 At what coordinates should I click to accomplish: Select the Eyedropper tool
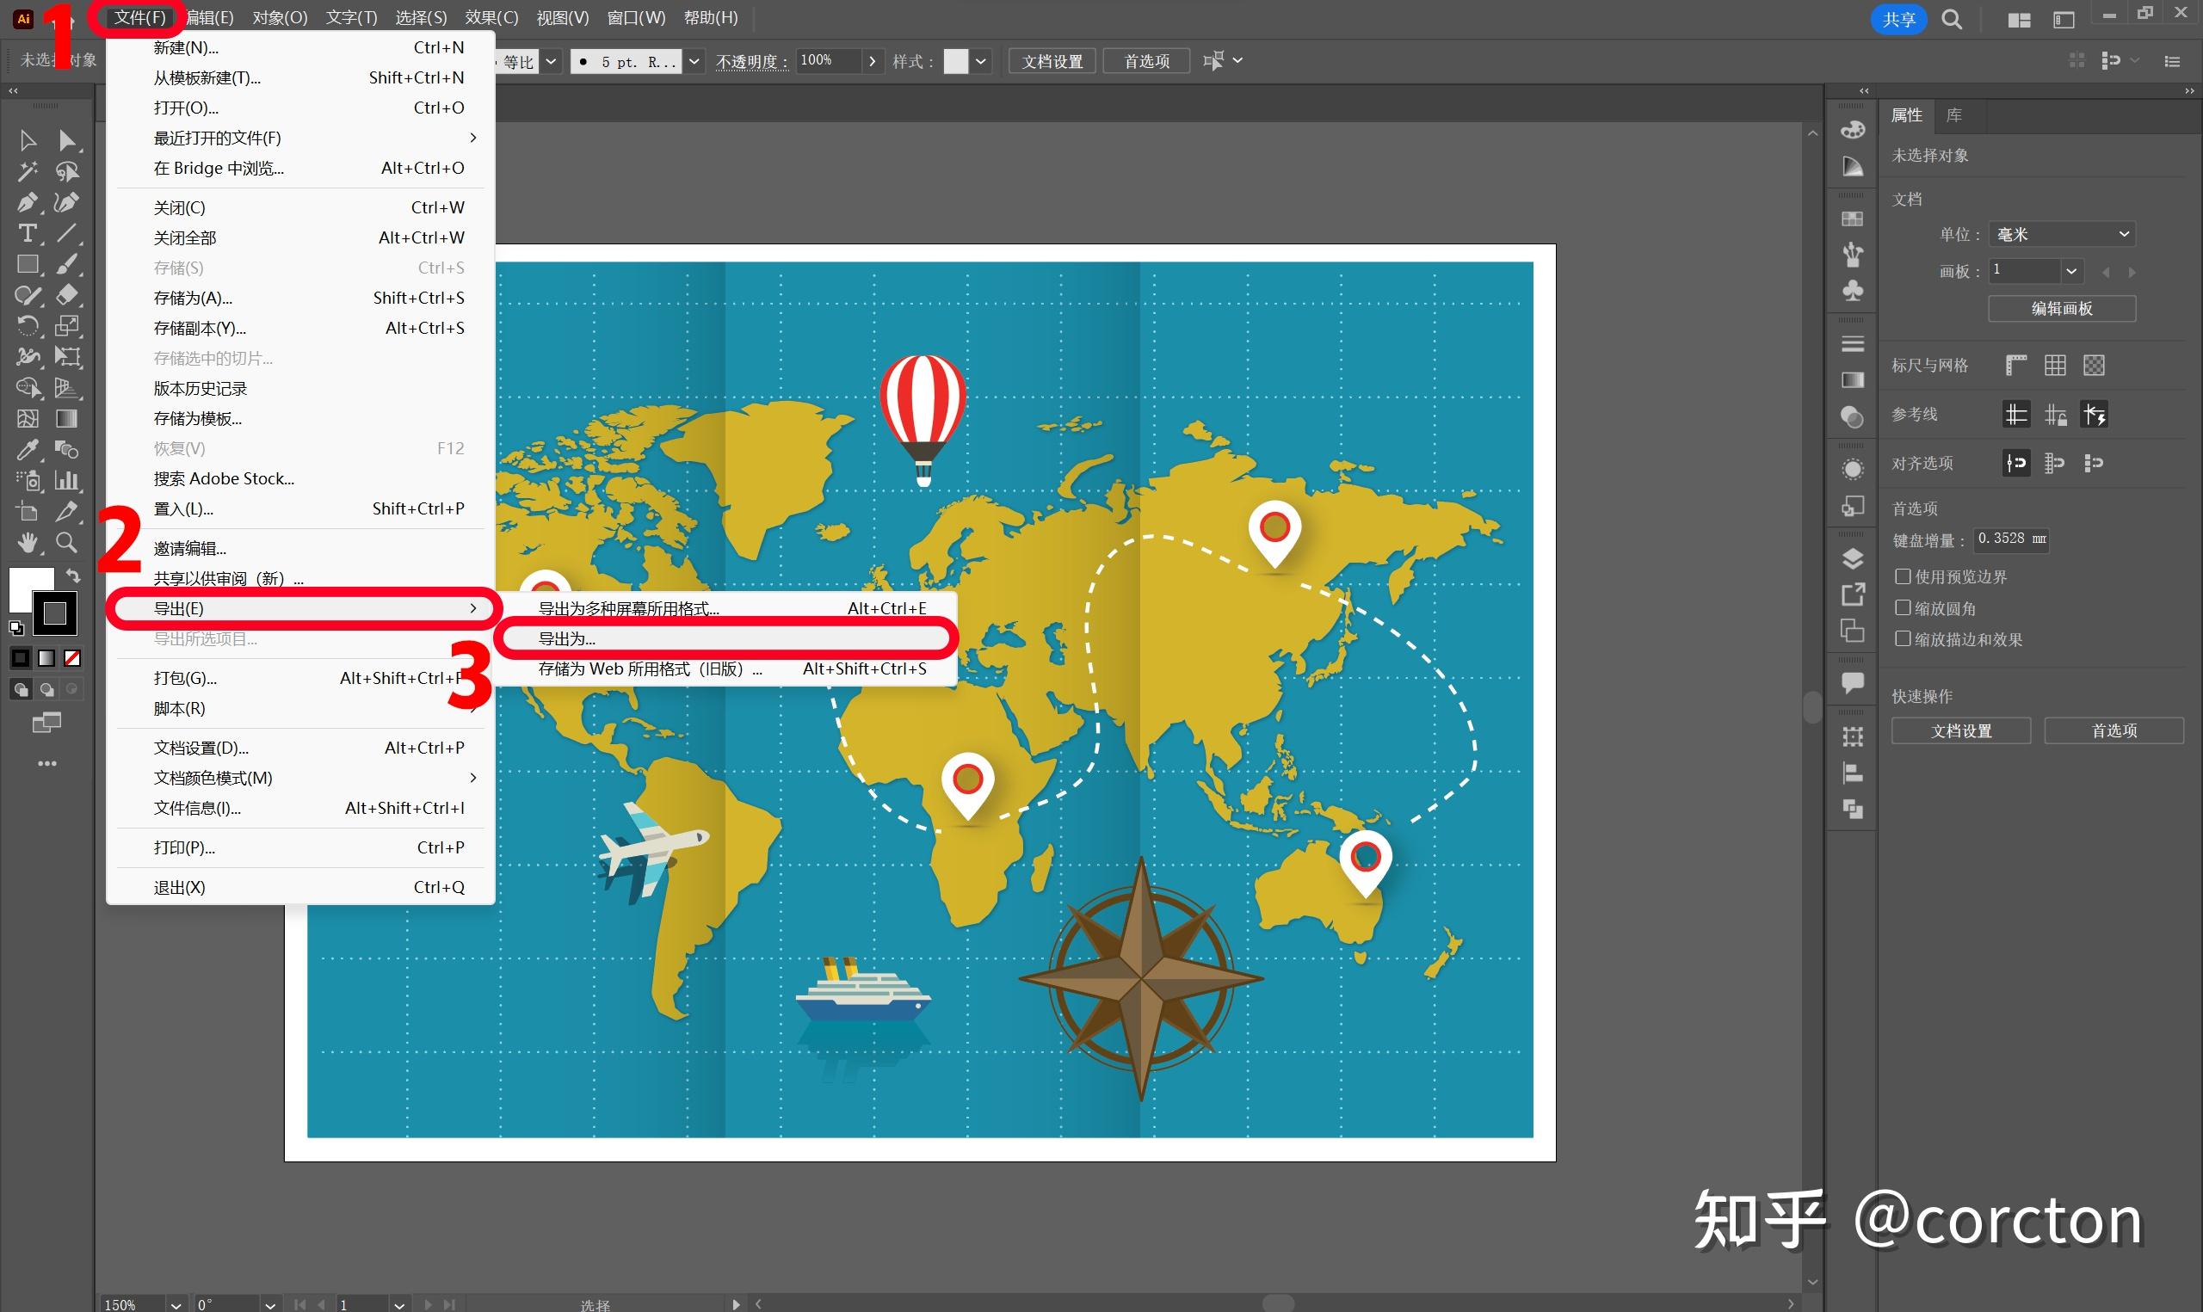[x=28, y=450]
